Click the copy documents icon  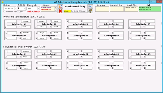60,7
